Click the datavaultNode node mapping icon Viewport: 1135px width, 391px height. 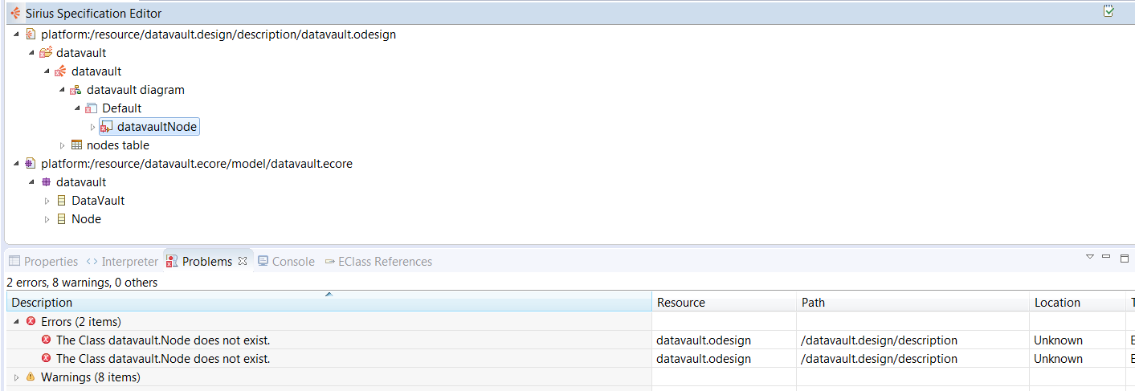click(x=106, y=127)
